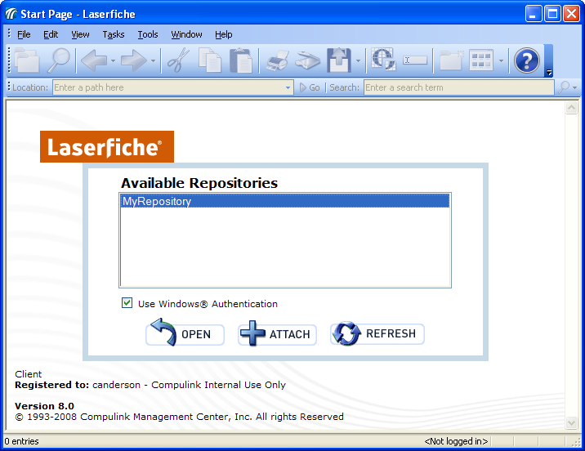Click the Rename text-field toolbar icon
Viewport: 585px width, 451px height.
415,60
